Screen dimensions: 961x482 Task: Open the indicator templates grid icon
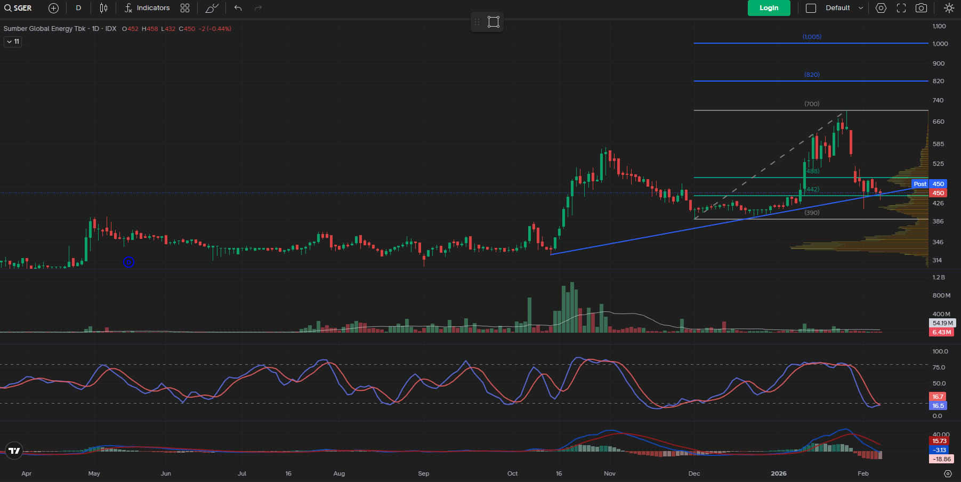pyautogui.click(x=185, y=8)
